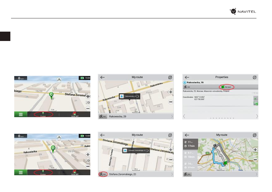Open the arrow on the Stefana Zeromskiego callout
Image resolution: width=272 pixels, height=192 pixels.
click(x=148, y=150)
